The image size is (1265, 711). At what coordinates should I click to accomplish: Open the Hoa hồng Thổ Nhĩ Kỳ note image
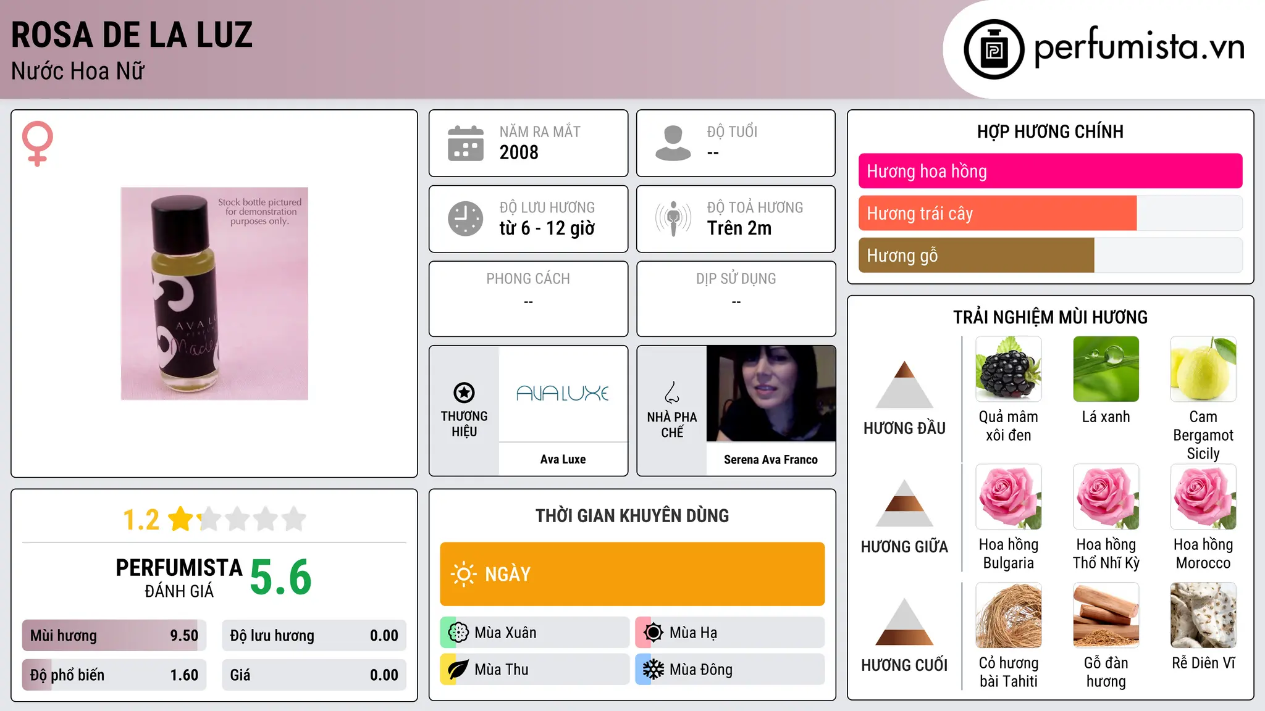click(x=1106, y=497)
